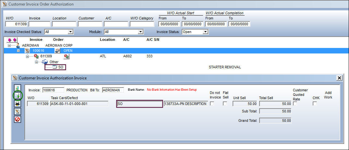Select the SO row in the tree

[61, 67]
